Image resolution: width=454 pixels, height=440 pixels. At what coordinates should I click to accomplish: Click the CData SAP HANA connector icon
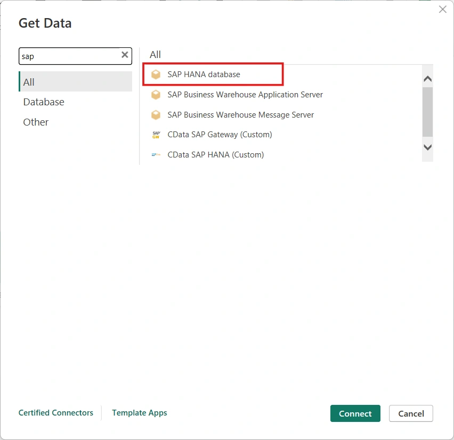point(156,155)
